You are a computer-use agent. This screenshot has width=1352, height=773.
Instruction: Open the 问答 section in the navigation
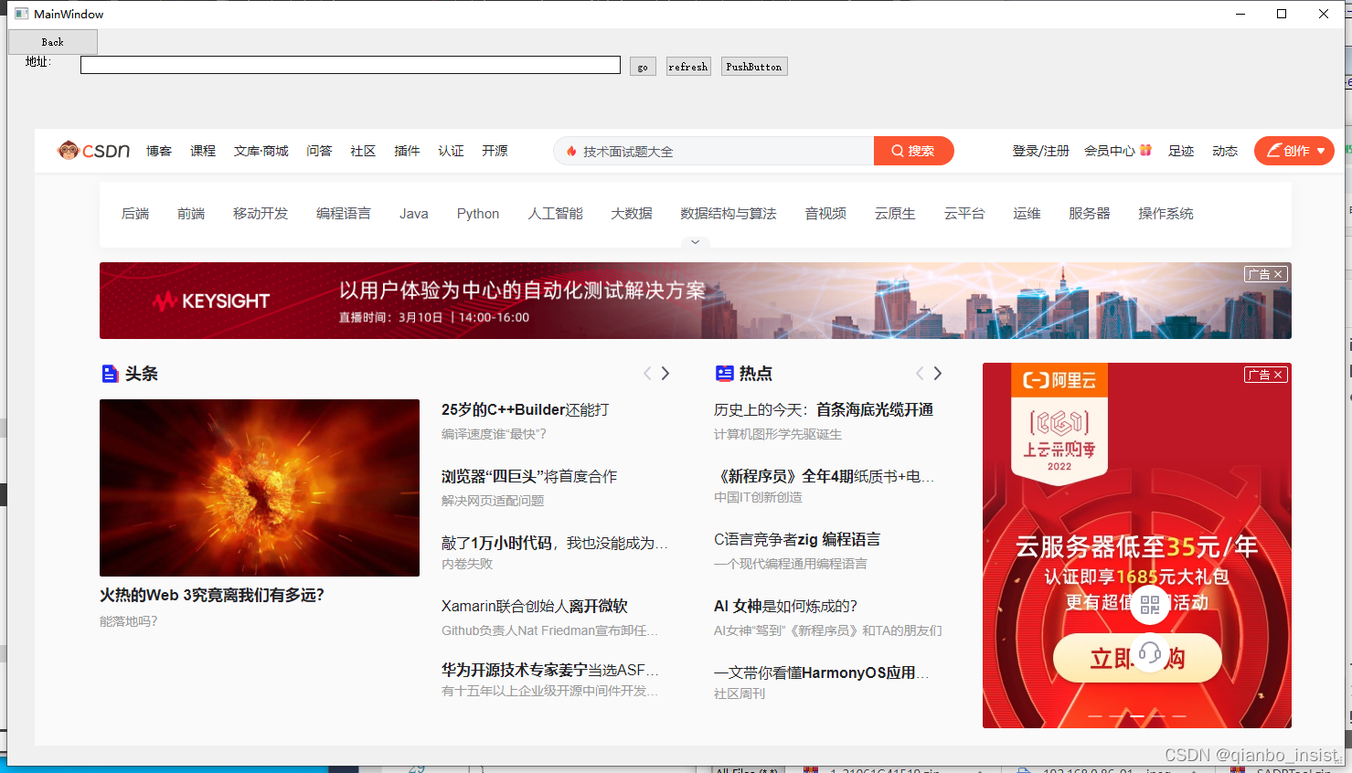(319, 151)
